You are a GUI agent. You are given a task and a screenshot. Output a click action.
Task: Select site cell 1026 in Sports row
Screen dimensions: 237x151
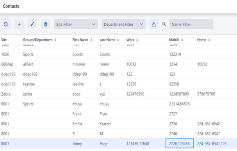coord(5,54)
